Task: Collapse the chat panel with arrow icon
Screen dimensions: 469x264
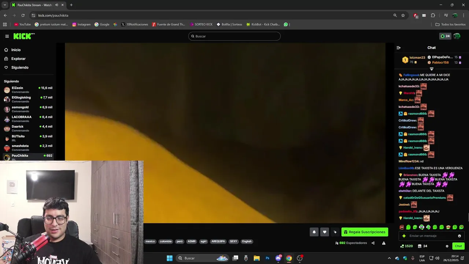Action: 399,48
